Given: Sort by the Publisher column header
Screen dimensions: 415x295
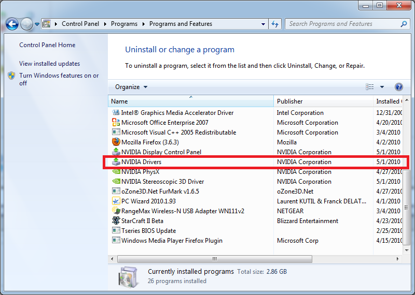Looking at the screenshot, I should pos(323,101).
